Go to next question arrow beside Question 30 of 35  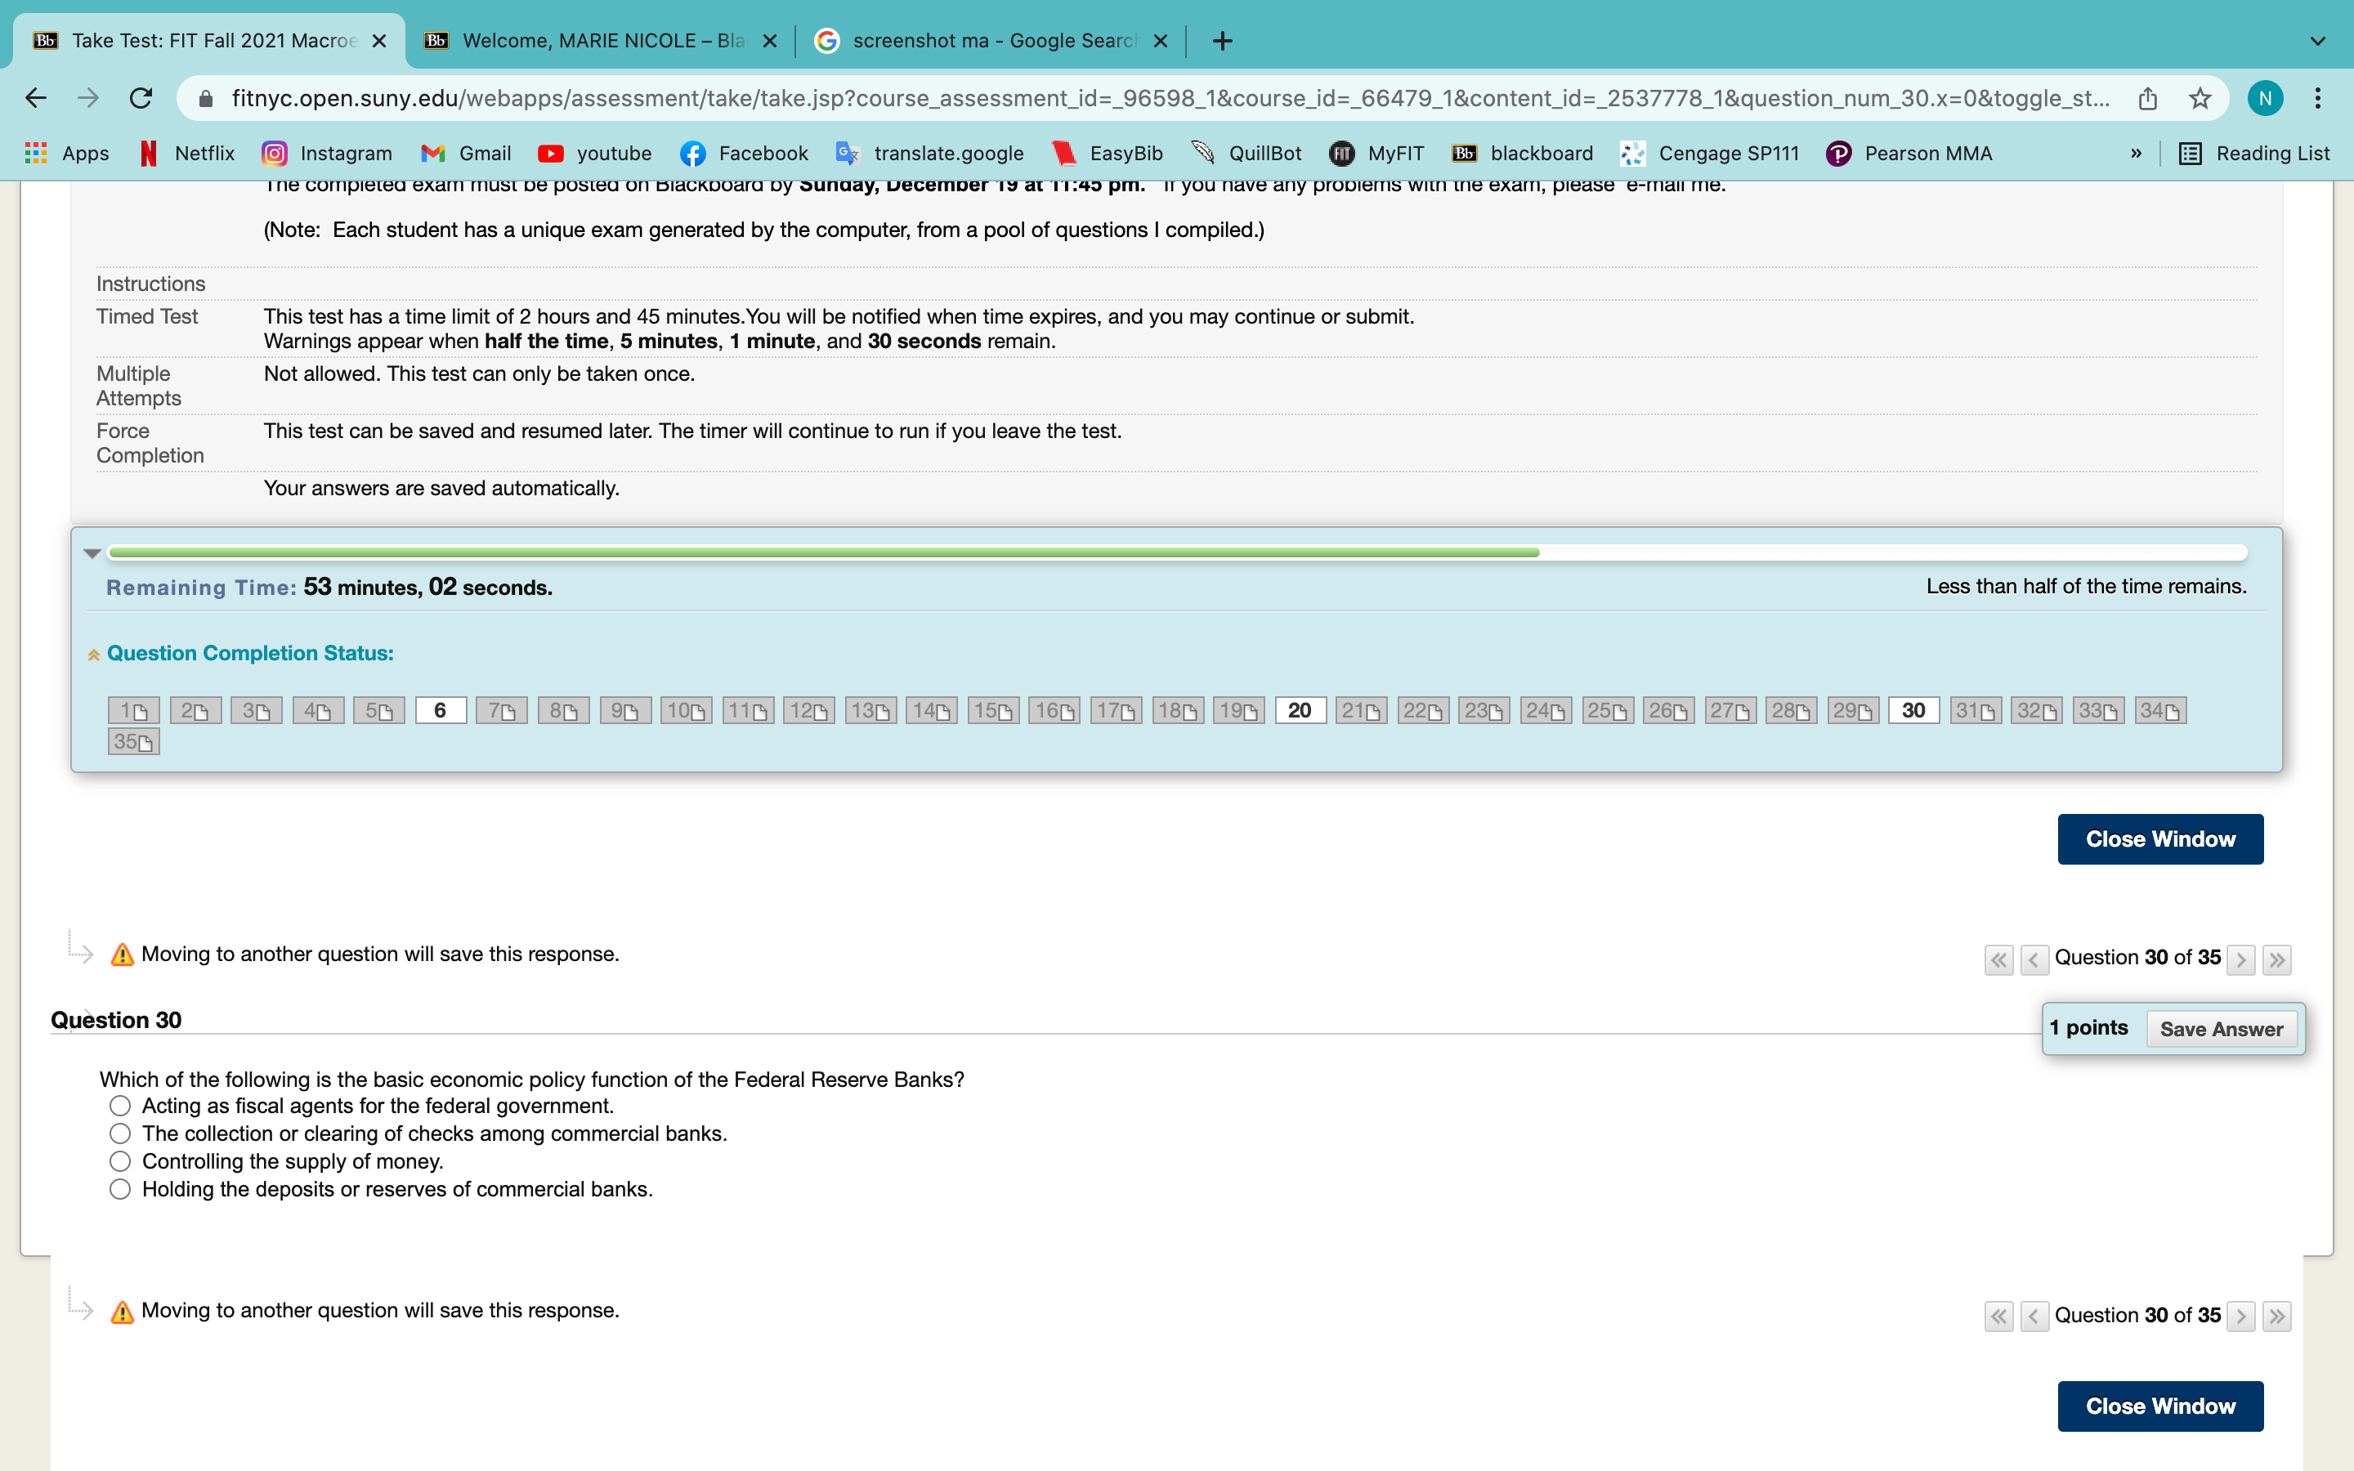pos(2240,959)
